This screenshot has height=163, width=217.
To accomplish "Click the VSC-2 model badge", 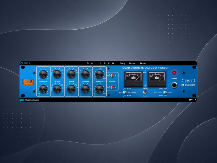I will point(188,81).
